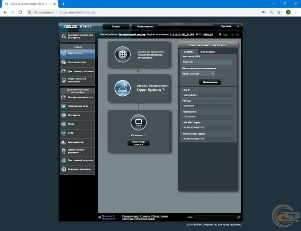Click the green profile avatar in Chrome
Viewport: 301px width, 231px height.
click(288, 12)
